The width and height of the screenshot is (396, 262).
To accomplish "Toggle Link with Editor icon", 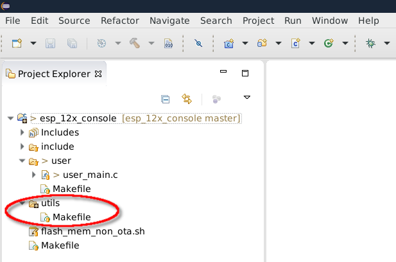I will click(x=187, y=99).
